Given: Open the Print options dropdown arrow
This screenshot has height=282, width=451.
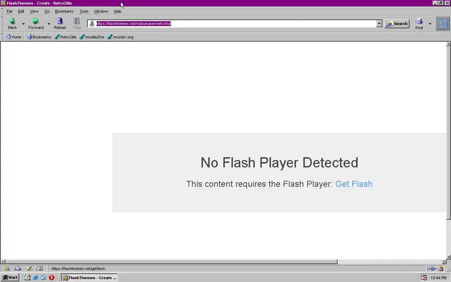Looking at the screenshot, I should tap(430, 24).
